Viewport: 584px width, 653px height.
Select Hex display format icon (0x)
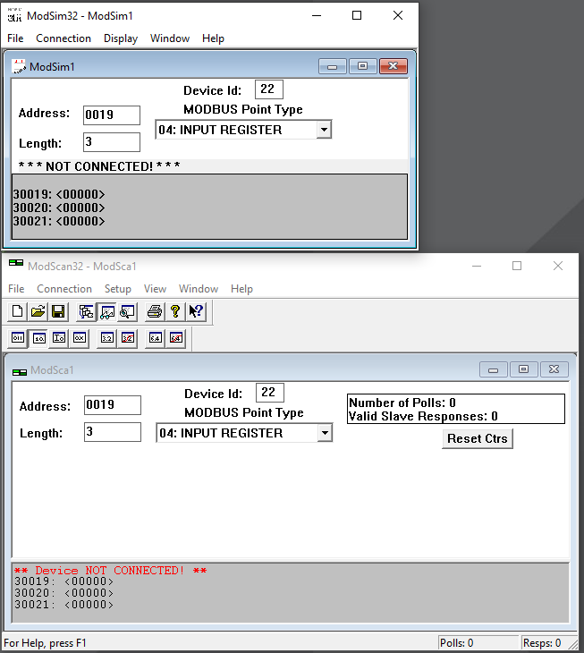click(80, 338)
